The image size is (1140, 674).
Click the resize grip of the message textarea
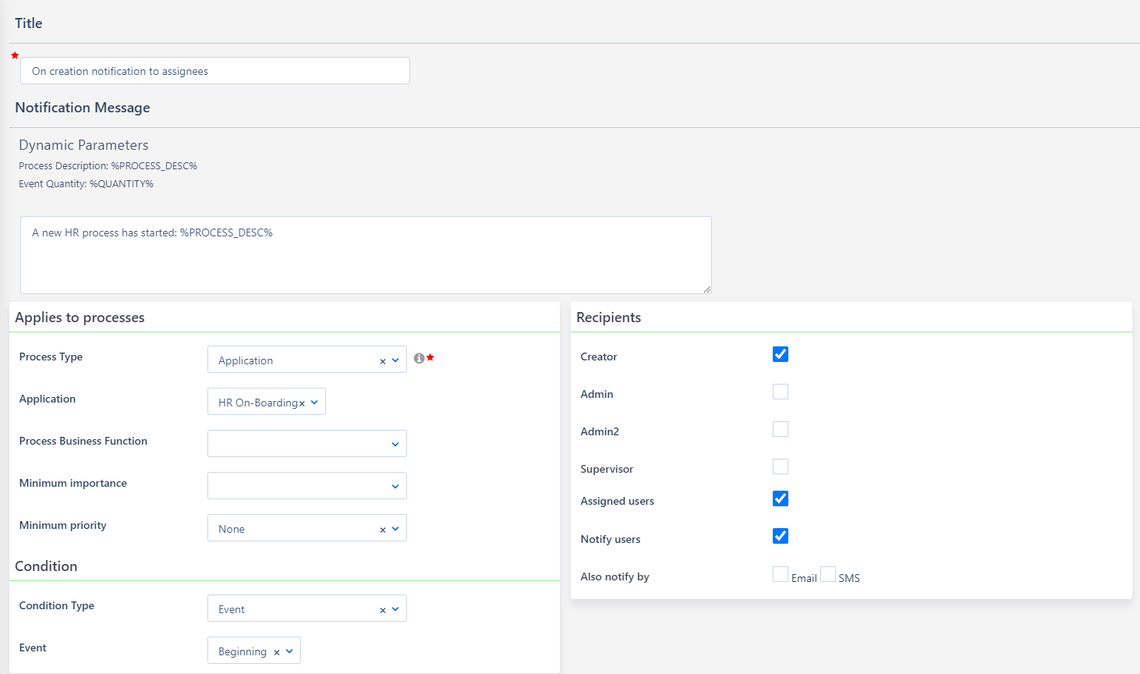(708, 289)
